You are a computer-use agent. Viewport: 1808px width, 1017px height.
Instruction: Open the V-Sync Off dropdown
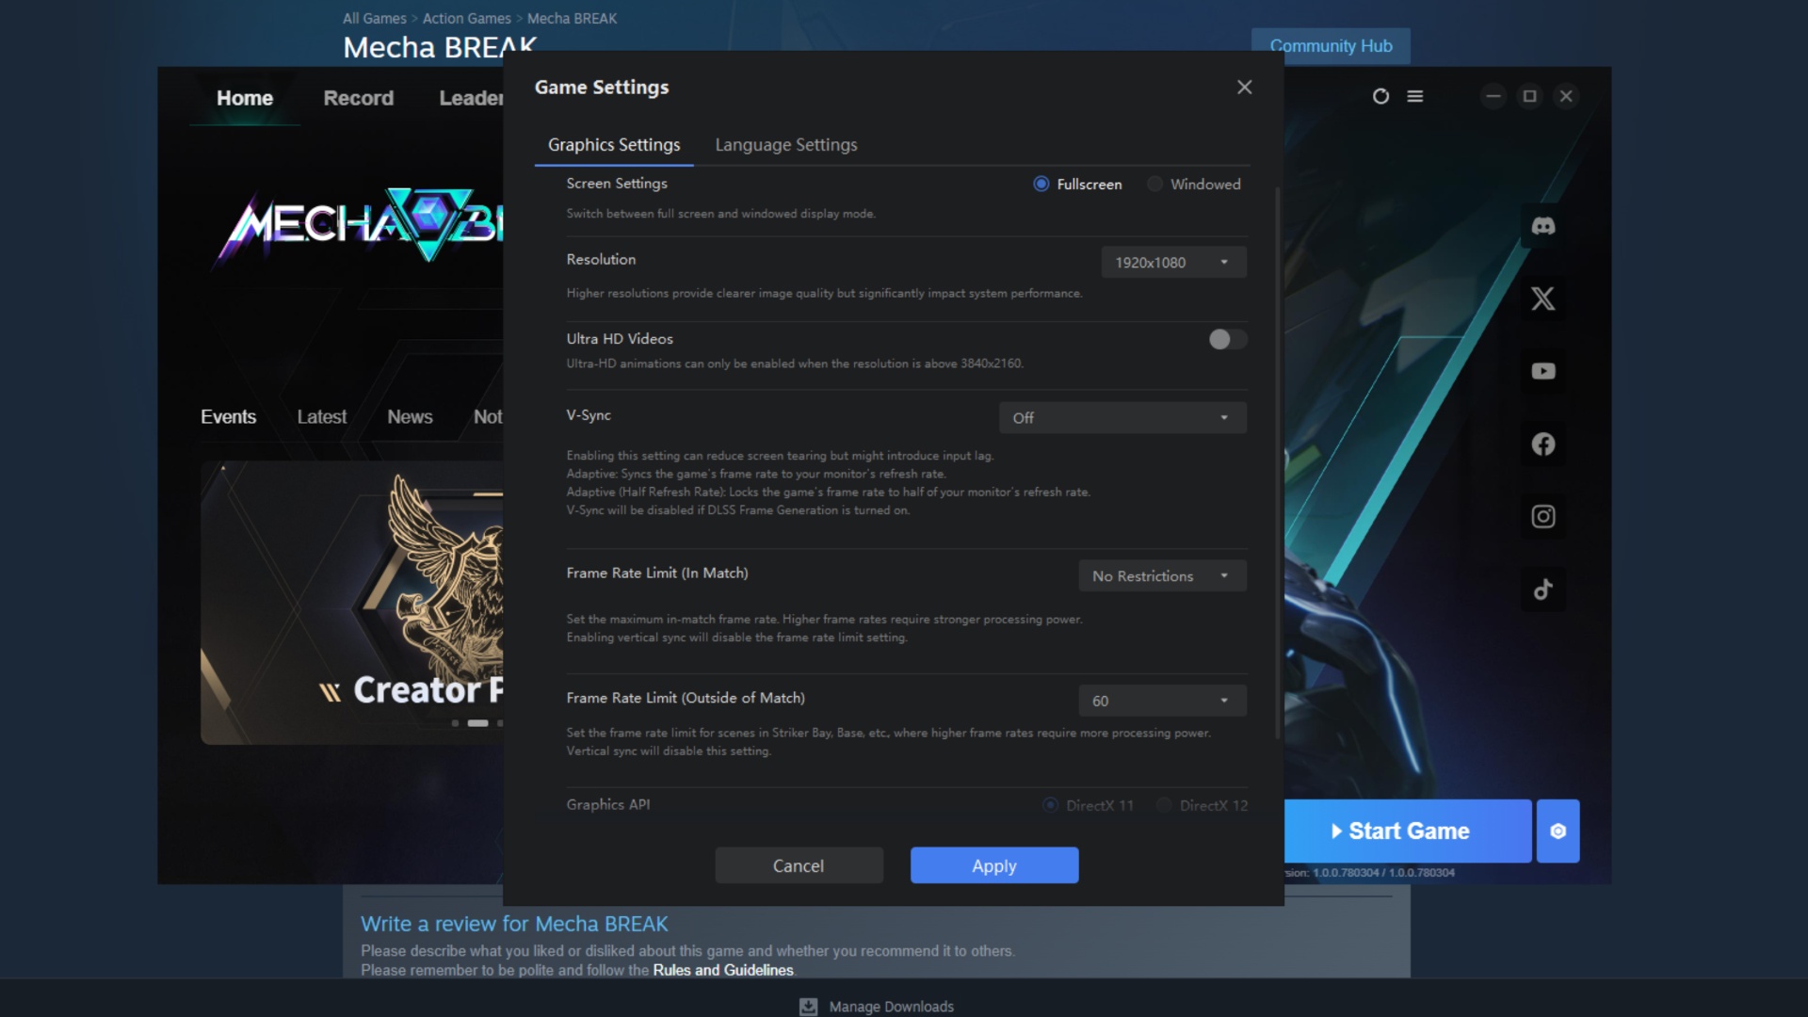[1122, 417]
